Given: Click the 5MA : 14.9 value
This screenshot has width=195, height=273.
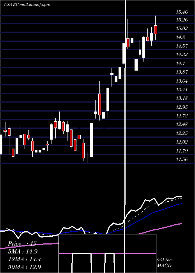Looking at the screenshot, I should click(x=23, y=251).
